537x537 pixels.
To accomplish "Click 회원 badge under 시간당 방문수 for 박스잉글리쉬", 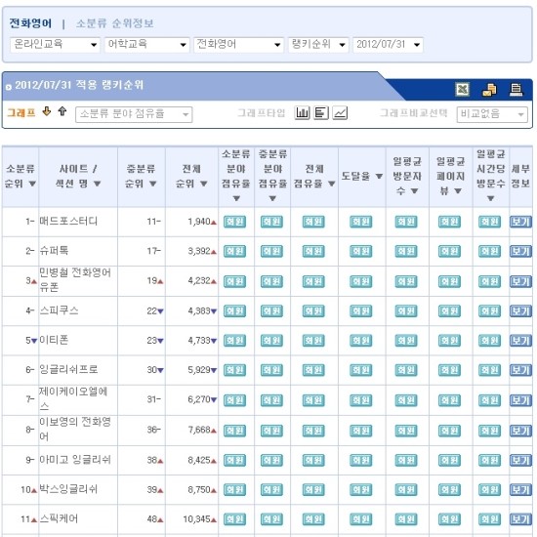I will (x=489, y=490).
